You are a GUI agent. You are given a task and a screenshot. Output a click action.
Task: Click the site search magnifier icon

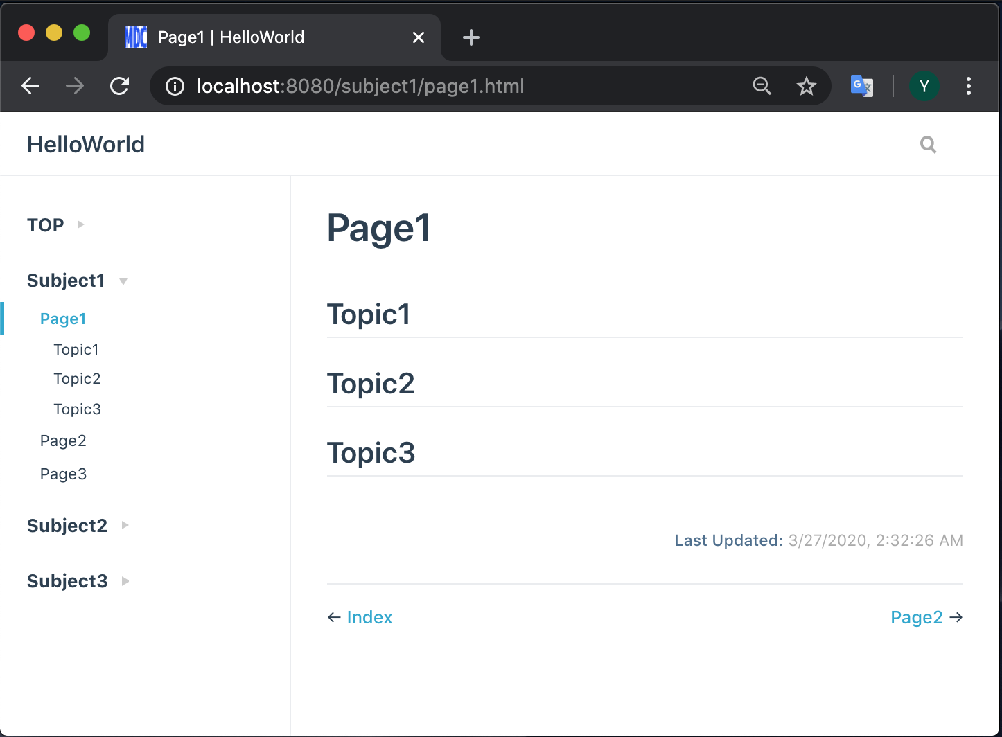[928, 145]
